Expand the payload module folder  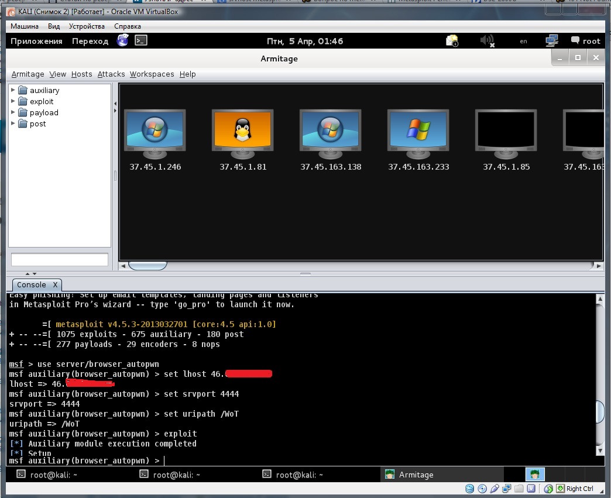13,112
